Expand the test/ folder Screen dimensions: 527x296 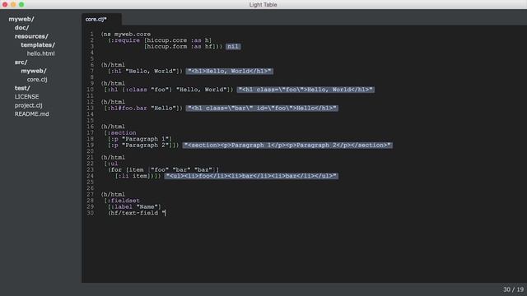[22, 88]
